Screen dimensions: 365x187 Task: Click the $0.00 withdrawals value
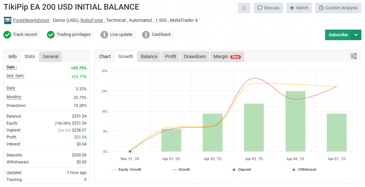click(x=82, y=162)
